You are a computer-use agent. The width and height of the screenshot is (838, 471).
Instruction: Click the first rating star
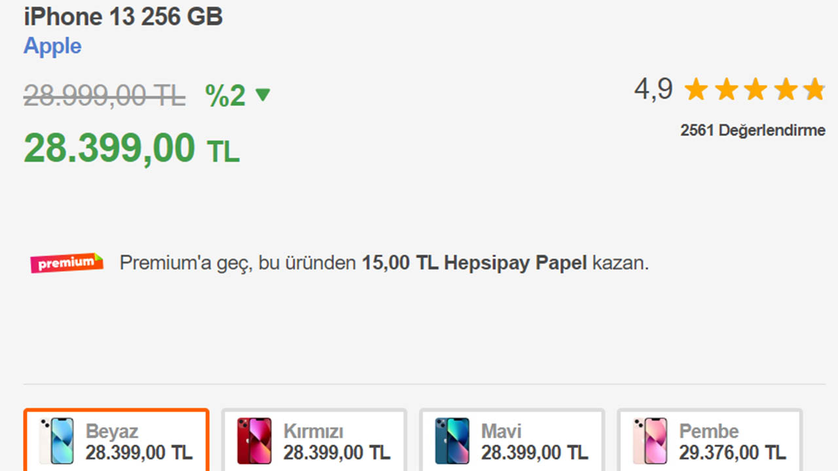[x=696, y=90]
